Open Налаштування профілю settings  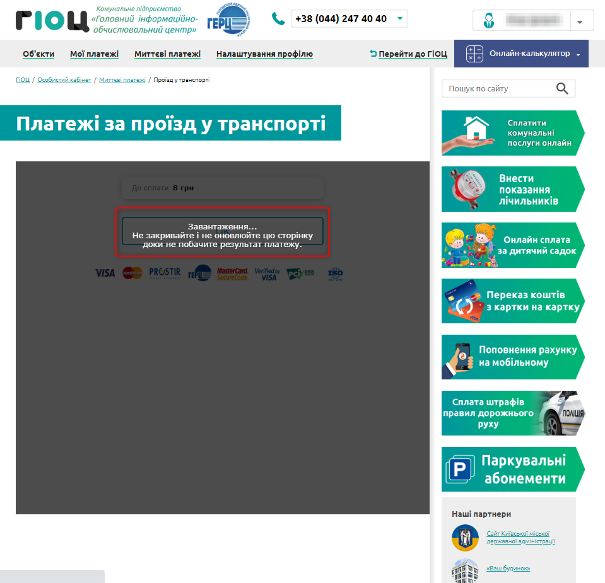[x=264, y=54]
